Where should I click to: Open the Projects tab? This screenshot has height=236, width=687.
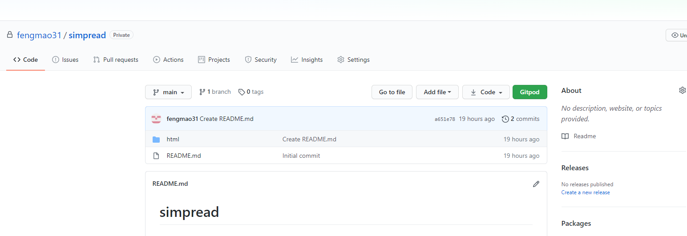click(214, 60)
